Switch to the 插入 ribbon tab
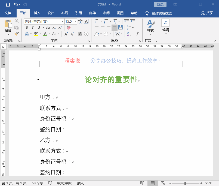Image resolution: width=219 pixels, height=186 pixels. coord(37,13)
